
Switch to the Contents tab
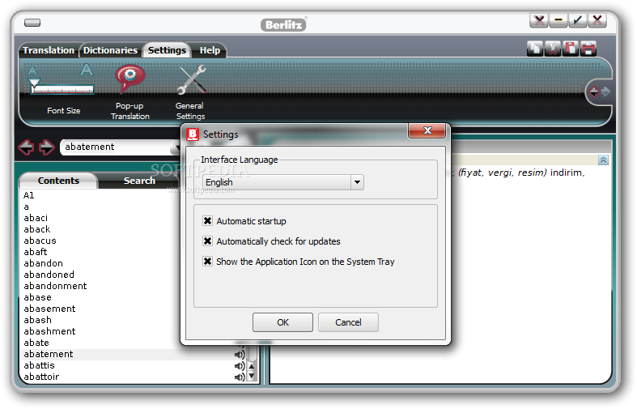58,181
